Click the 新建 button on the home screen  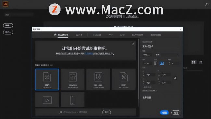pyautogui.click(x=8, y=25)
